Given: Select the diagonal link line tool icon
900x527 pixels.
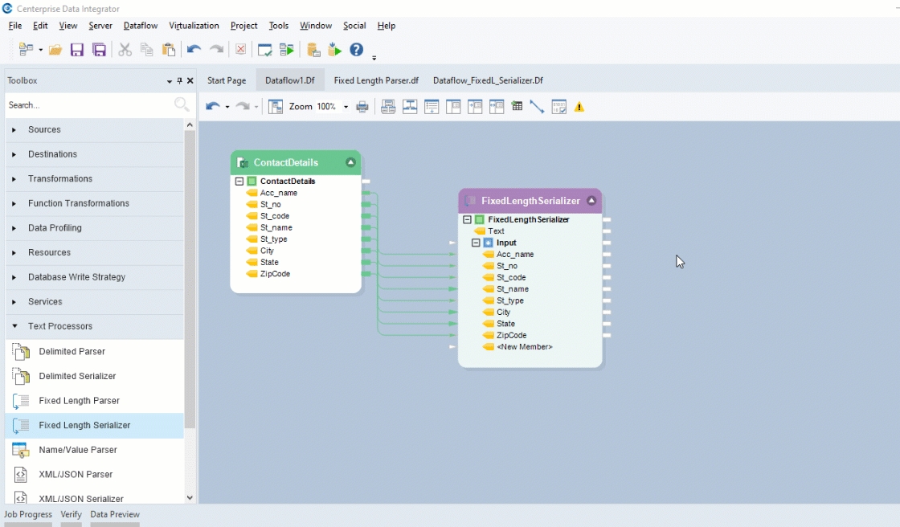Looking at the screenshot, I should pyautogui.click(x=537, y=107).
